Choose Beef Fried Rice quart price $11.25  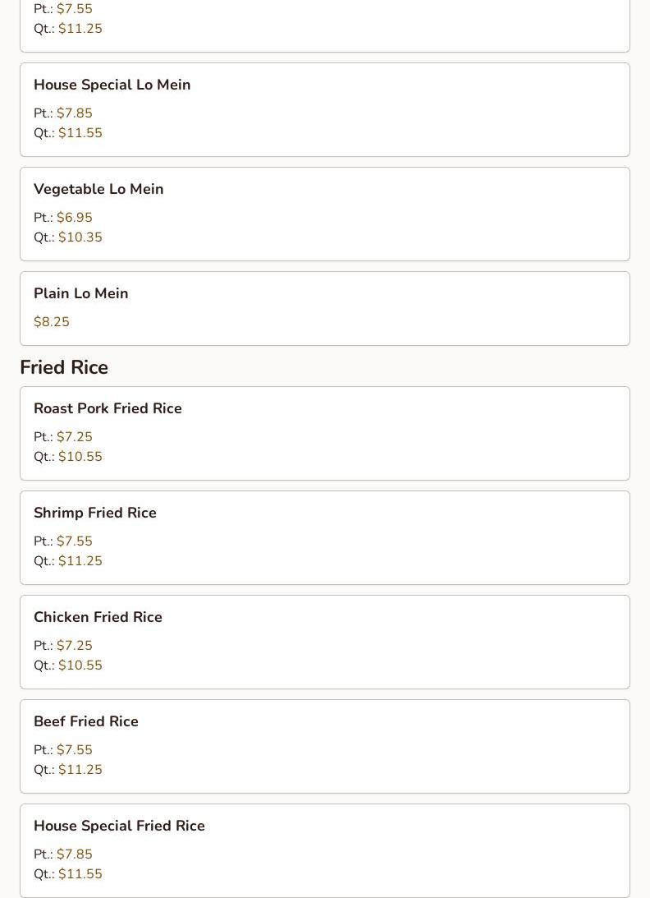point(80,770)
